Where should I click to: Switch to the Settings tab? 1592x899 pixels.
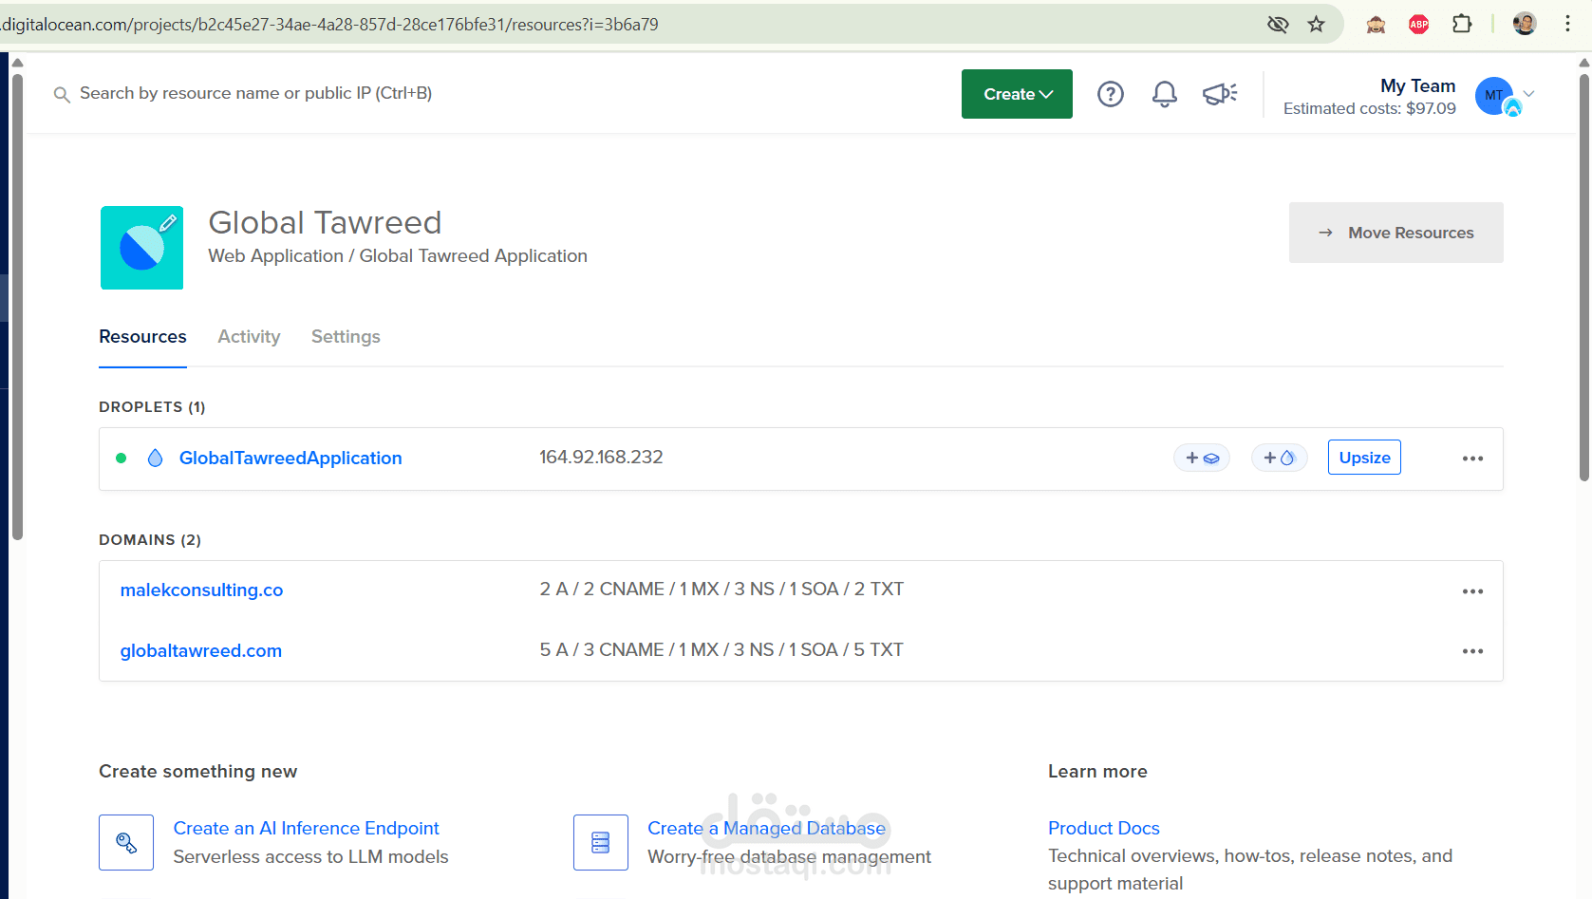pyautogui.click(x=346, y=337)
